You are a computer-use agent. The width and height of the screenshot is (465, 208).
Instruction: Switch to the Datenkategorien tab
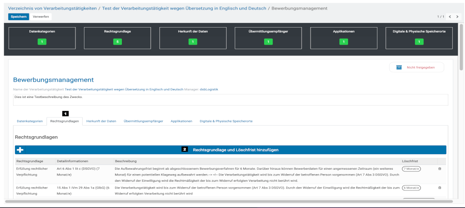pos(30,121)
